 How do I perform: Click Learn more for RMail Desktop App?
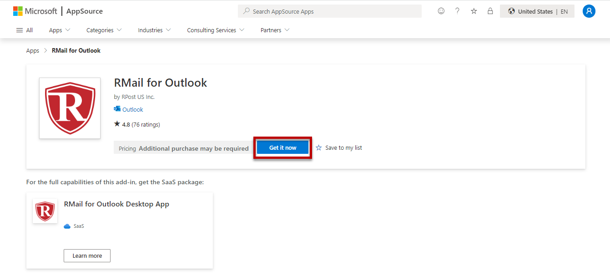click(x=87, y=255)
